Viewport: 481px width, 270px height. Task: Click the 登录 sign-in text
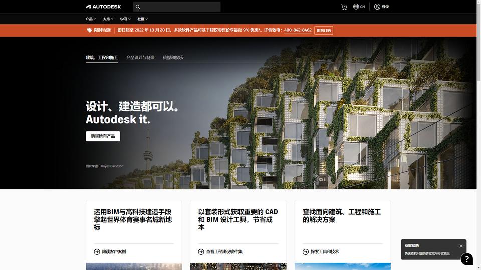tap(385, 7)
